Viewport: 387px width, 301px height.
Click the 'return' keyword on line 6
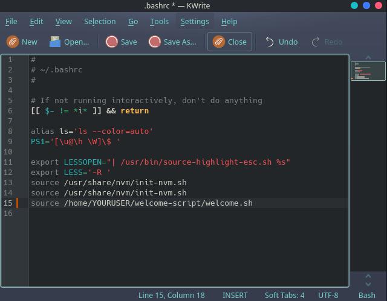pos(135,111)
